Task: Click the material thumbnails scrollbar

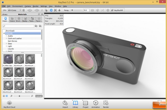Action: [41, 56]
